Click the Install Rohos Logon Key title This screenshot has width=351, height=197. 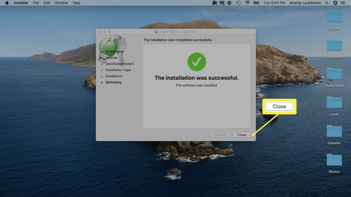[178, 32]
